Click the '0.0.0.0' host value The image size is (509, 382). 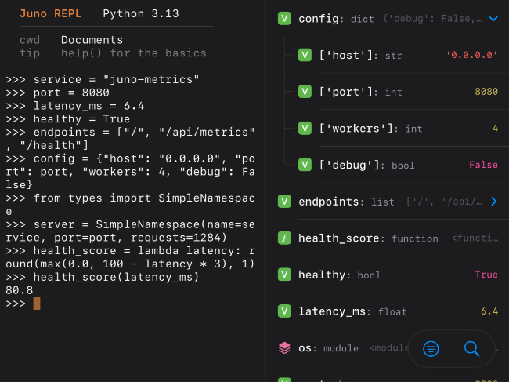(471, 55)
